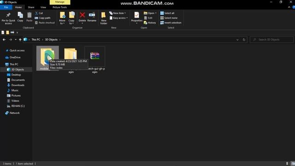
Task: Open the Move to dropdown
Action: (62, 18)
